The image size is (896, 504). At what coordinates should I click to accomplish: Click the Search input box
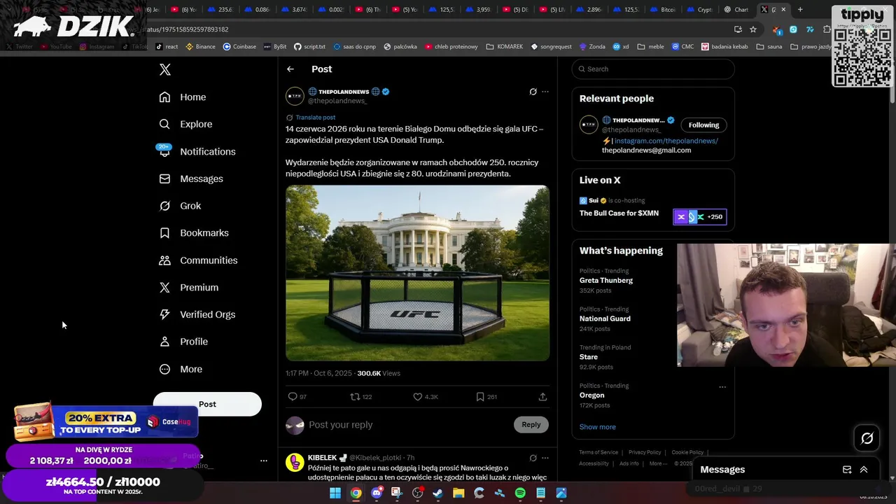point(653,69)
